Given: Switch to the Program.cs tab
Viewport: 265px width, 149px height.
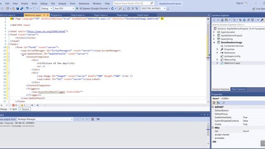Looking at the screenshot, I should pos(56,15).
